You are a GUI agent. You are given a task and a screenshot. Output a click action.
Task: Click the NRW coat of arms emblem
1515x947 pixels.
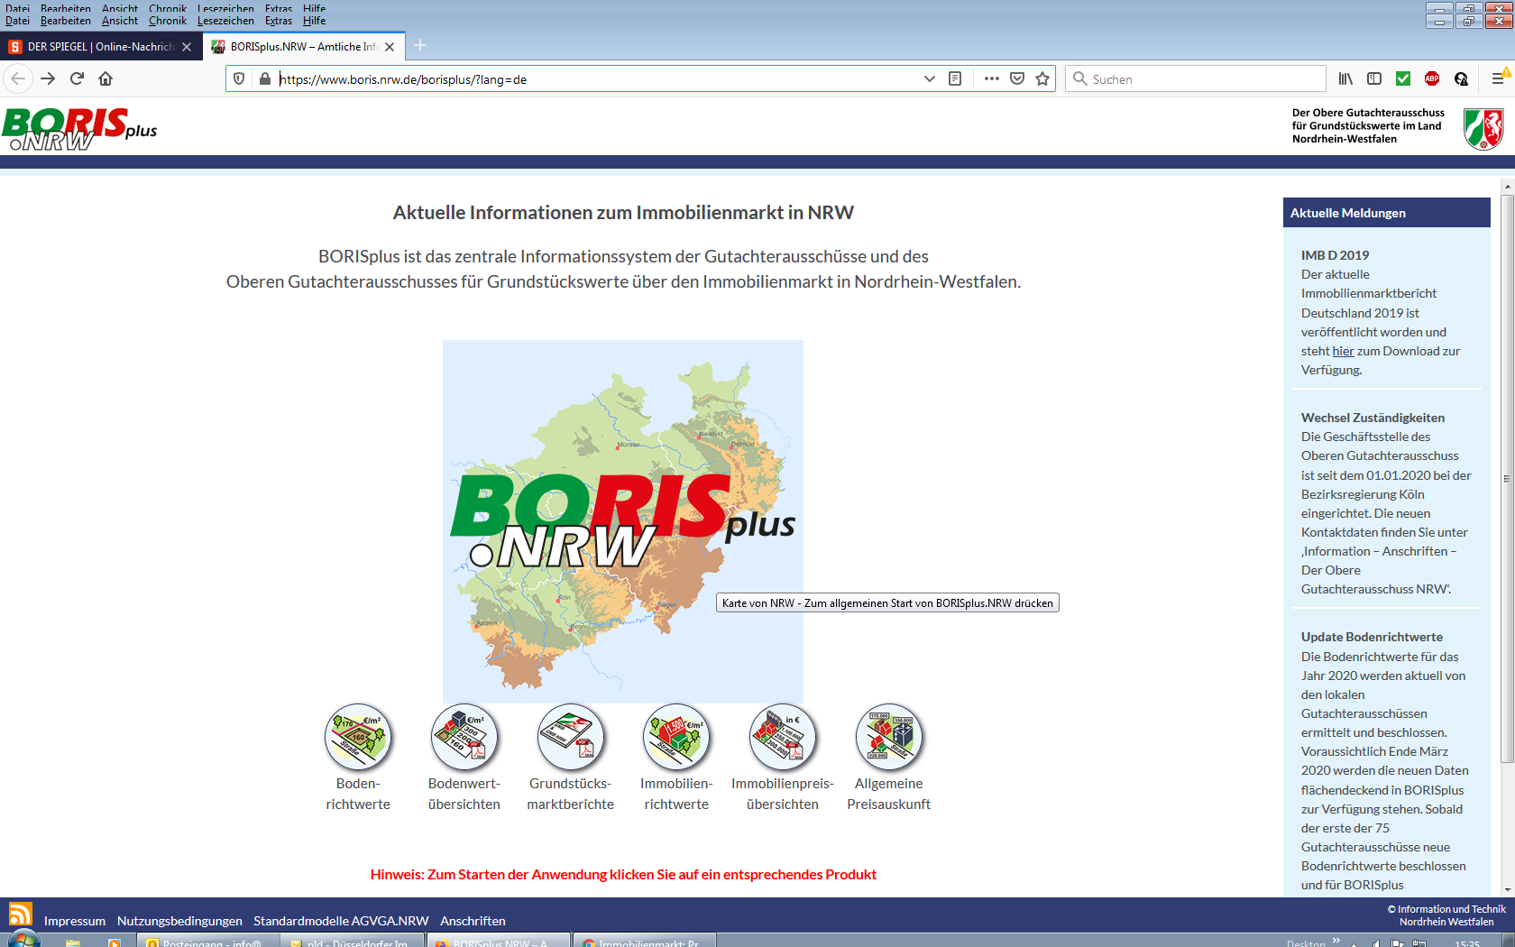(1483, 128)
